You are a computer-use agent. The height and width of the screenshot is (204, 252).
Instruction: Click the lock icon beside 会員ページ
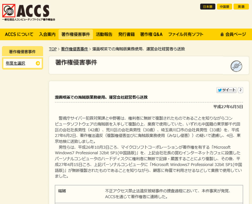(x=222, y=34)
